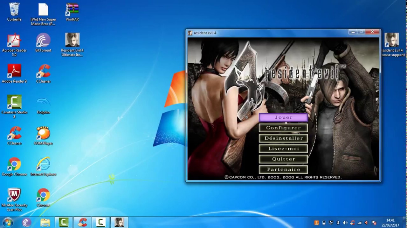Screen dimensions: 407x228
Task: Open the Lisez-moi readme button
Action: click(x=283, y=149)
